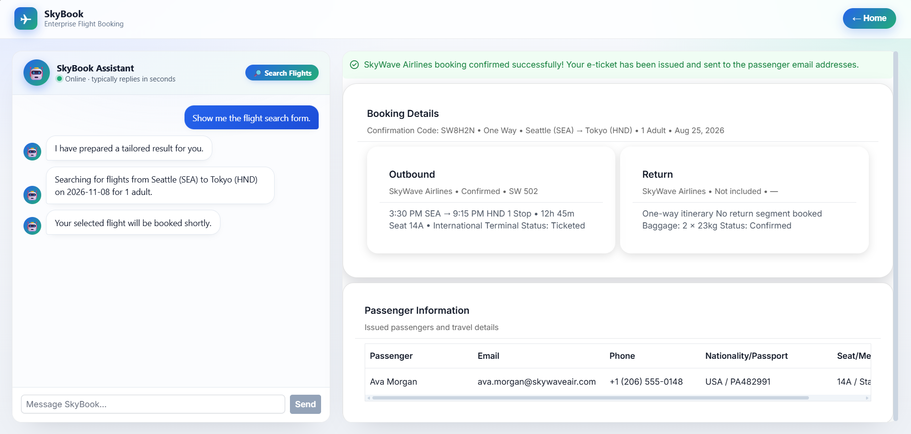911x434 pixels.
Task: Click the 'Searching for flights from Seattle' message
Action: 160,185
